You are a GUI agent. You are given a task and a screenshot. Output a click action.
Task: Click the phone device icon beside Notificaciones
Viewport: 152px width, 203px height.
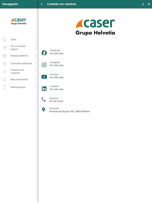coord(5,87)
